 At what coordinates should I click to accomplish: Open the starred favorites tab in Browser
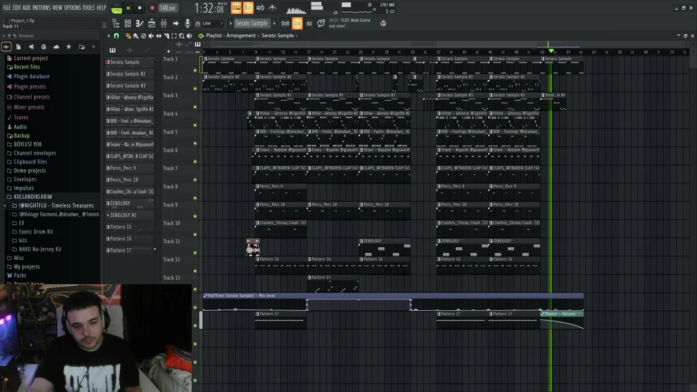[69, 47]
